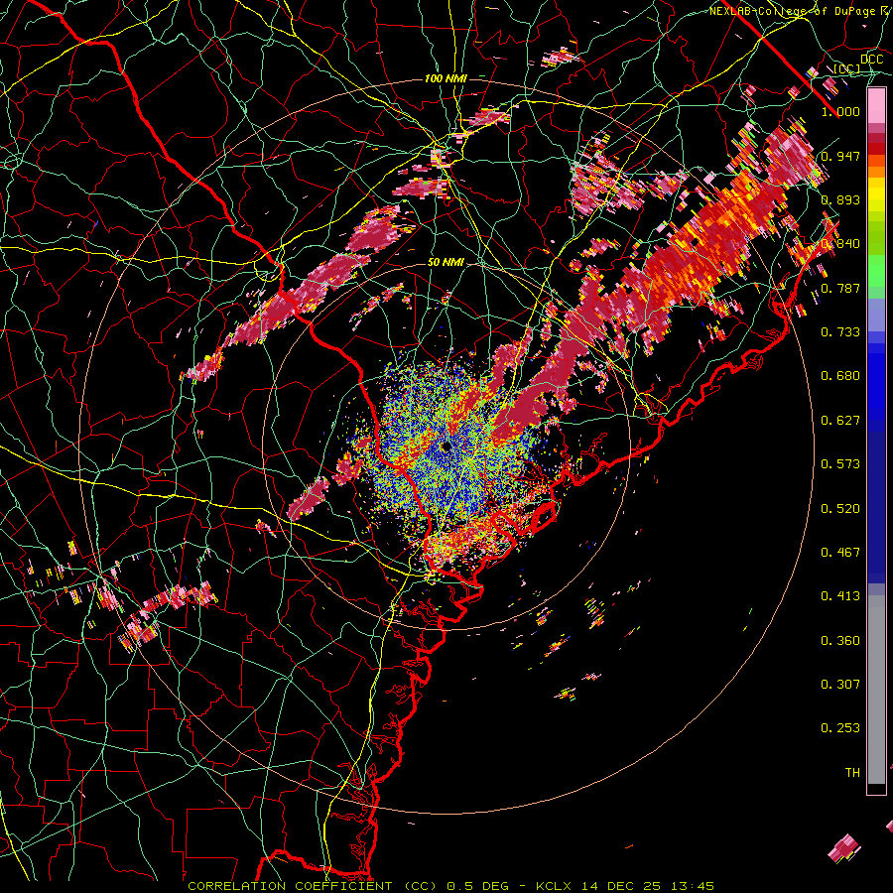The width and height of the screenshot is (893, 893).
Task: Click the 0.5 DEG elevation text in caption
Action: (477, 886)
